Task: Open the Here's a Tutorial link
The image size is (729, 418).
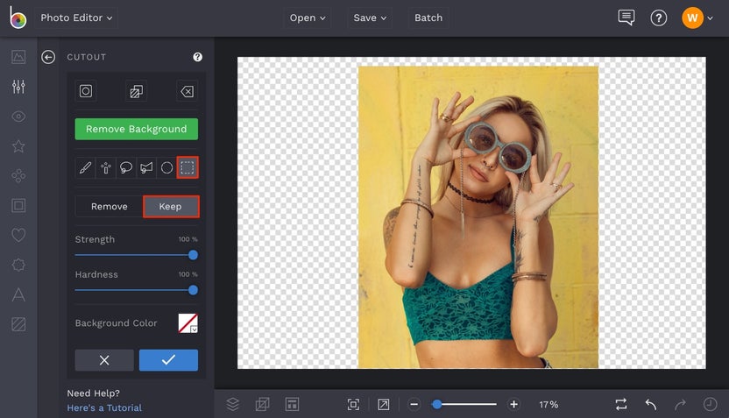Action: click(104, 407)
